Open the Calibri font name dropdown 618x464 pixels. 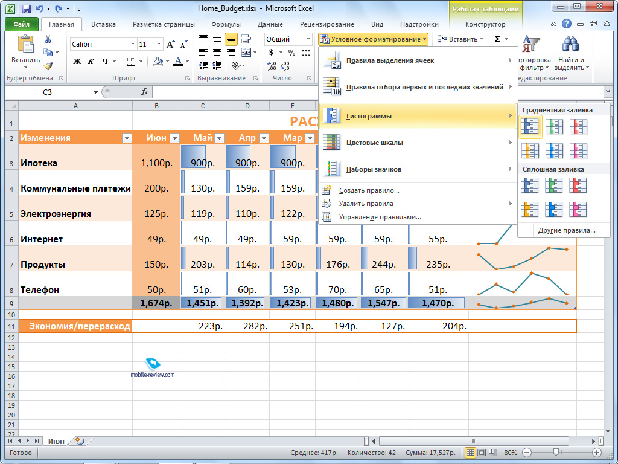tap(133, 44)
